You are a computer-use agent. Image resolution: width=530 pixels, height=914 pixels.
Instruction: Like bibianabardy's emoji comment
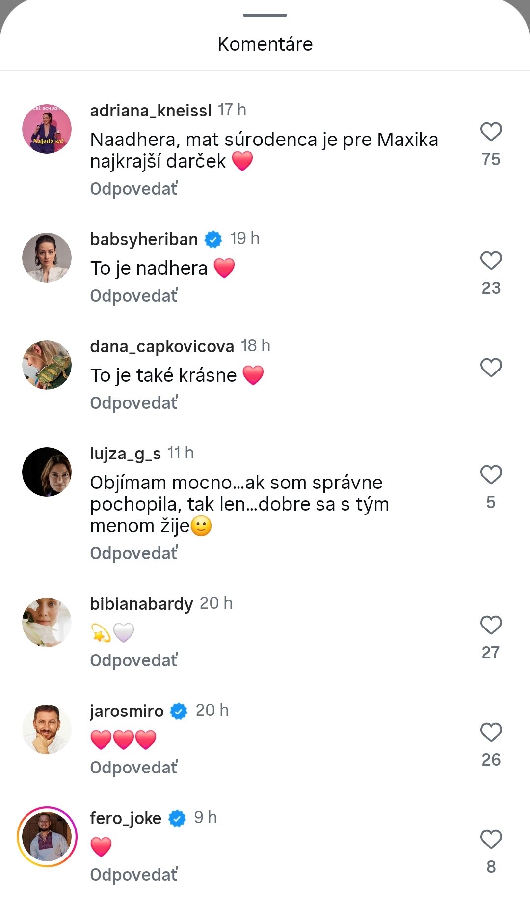click(x=490, y=626)
